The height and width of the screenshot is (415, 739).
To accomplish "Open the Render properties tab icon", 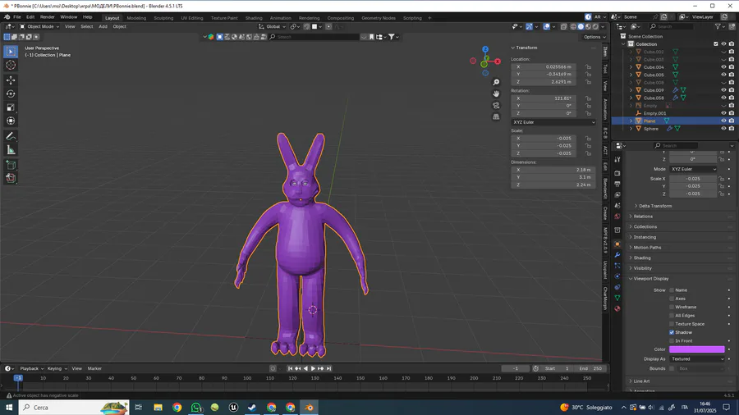I will (x=617, y=173).
